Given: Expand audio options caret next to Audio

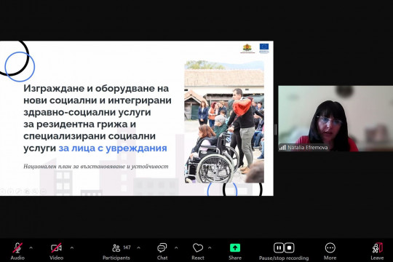Looking at the screenshot, I should tap(31, 248).
